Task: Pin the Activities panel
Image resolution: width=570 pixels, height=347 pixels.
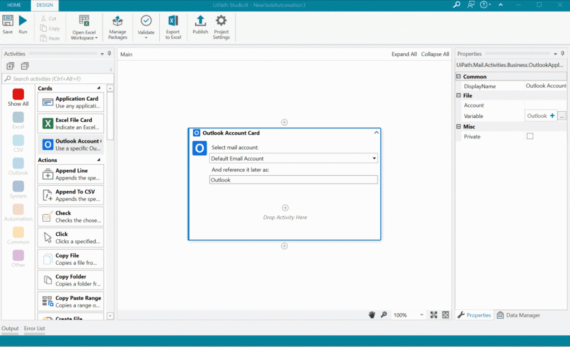Action: click(x=110, y=53)
